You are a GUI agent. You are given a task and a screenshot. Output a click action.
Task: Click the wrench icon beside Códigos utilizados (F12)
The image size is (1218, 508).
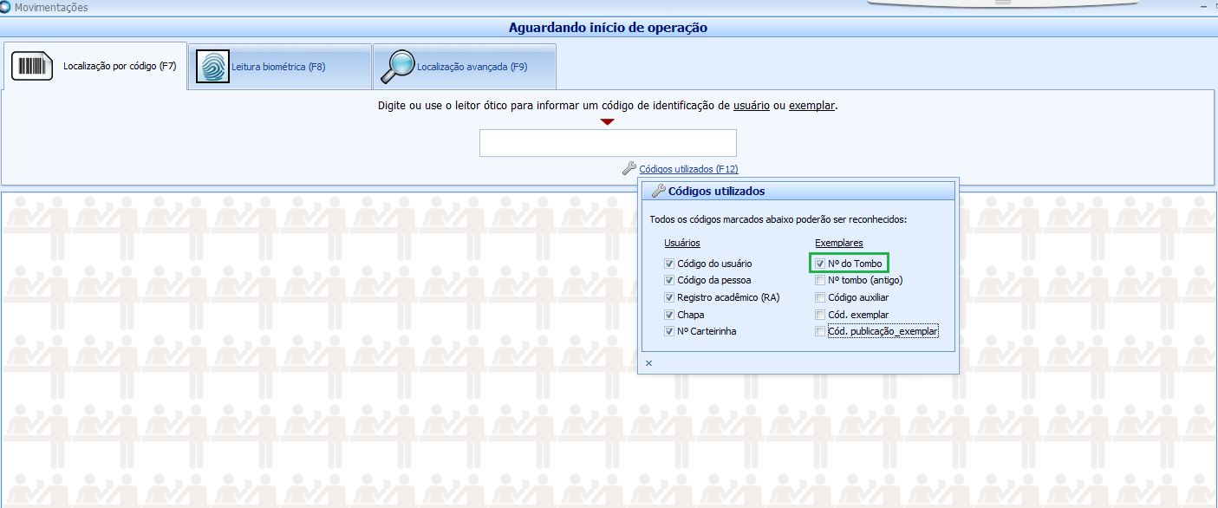click(x=629, y=169)
